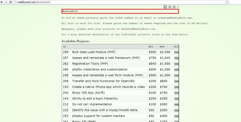Click project ID 257

pos(66,58)
